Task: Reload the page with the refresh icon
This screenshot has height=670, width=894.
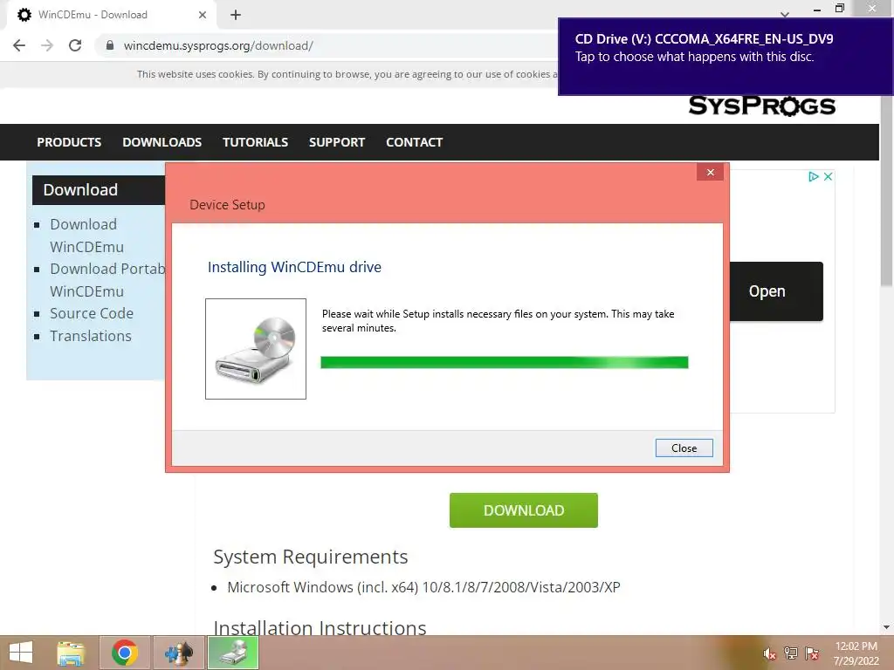Action: pos(75,45)
